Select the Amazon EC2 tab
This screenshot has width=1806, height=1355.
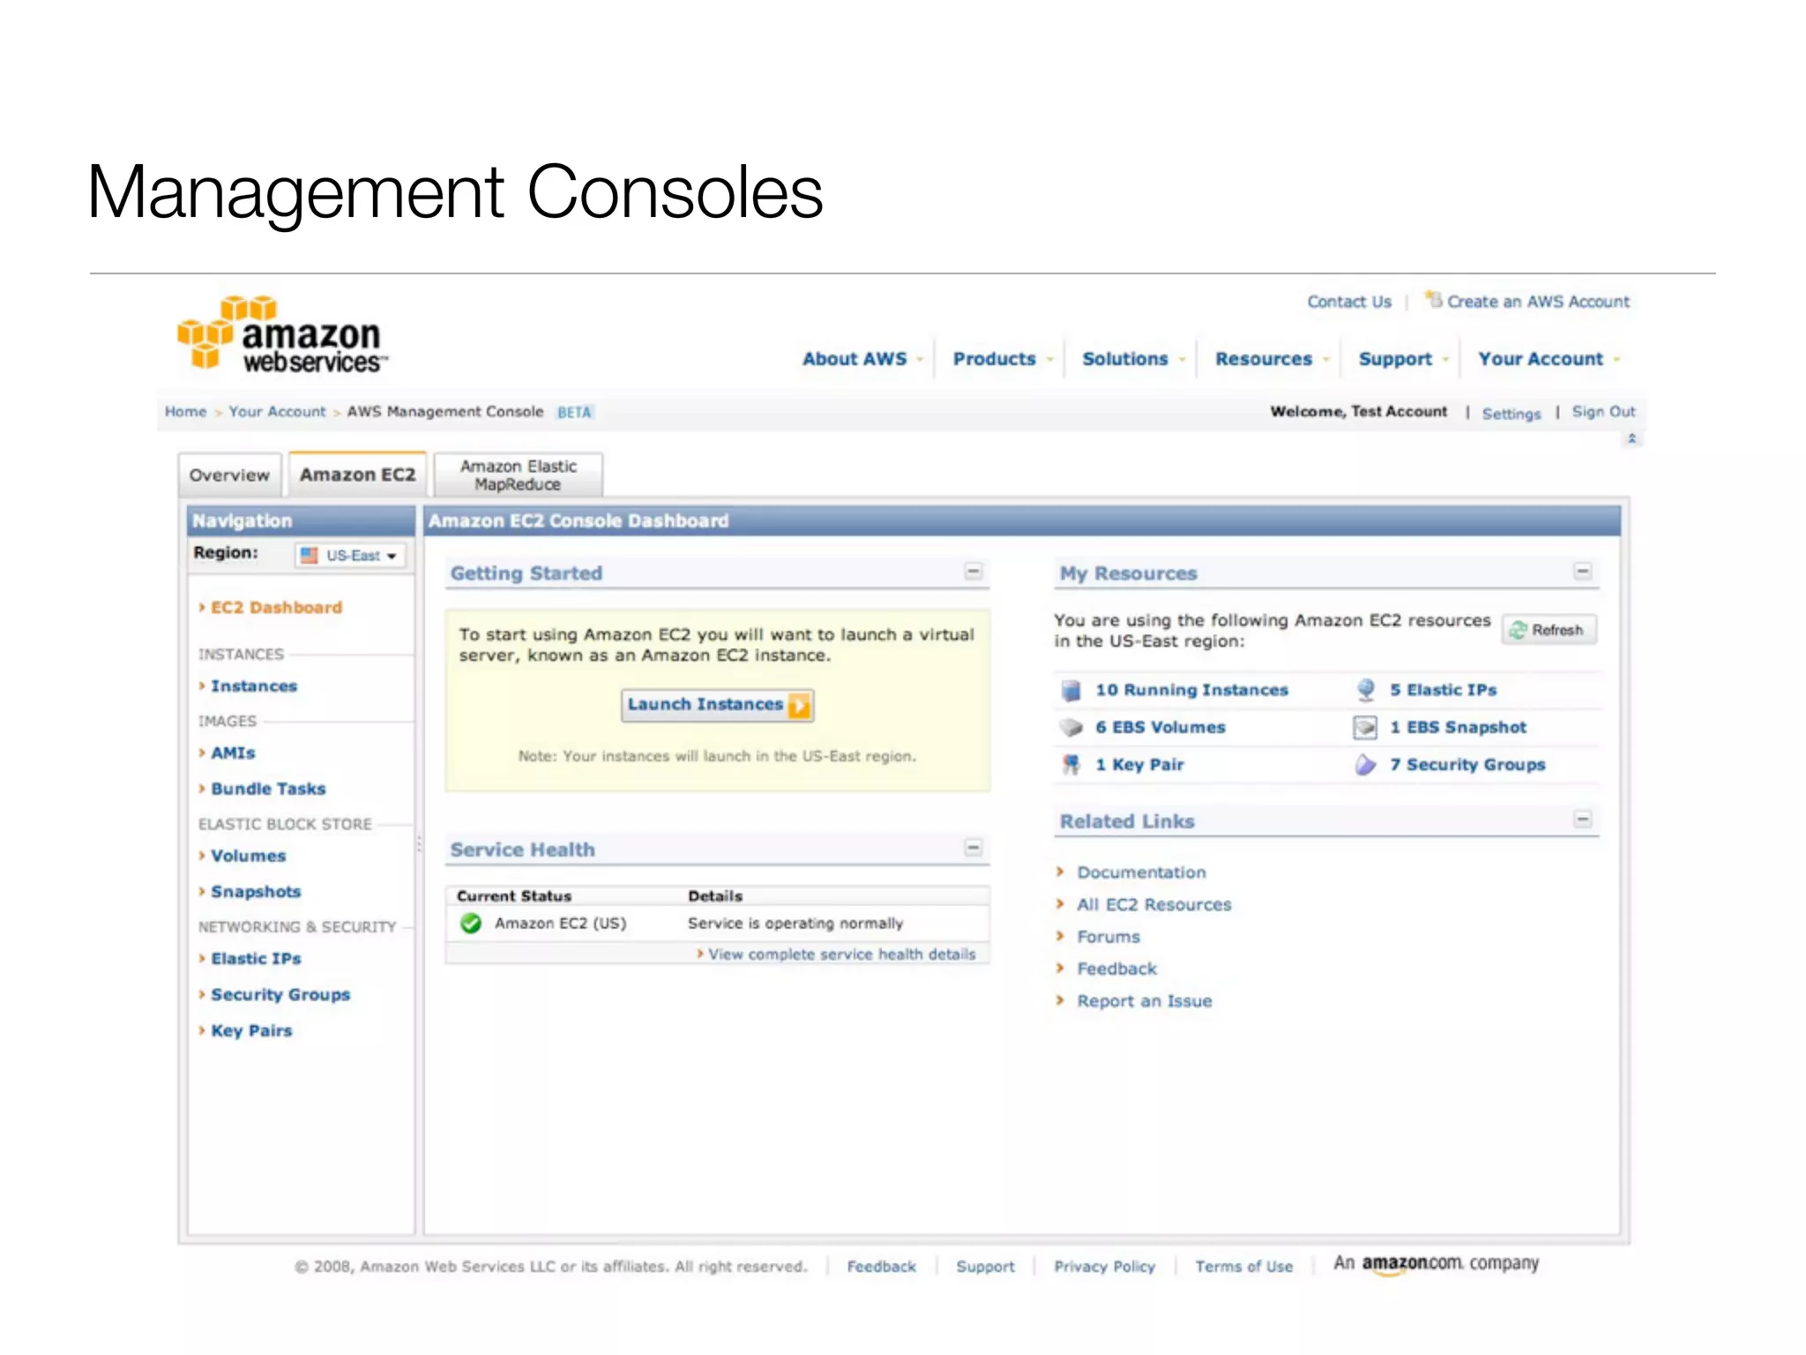tap(357, 475)
